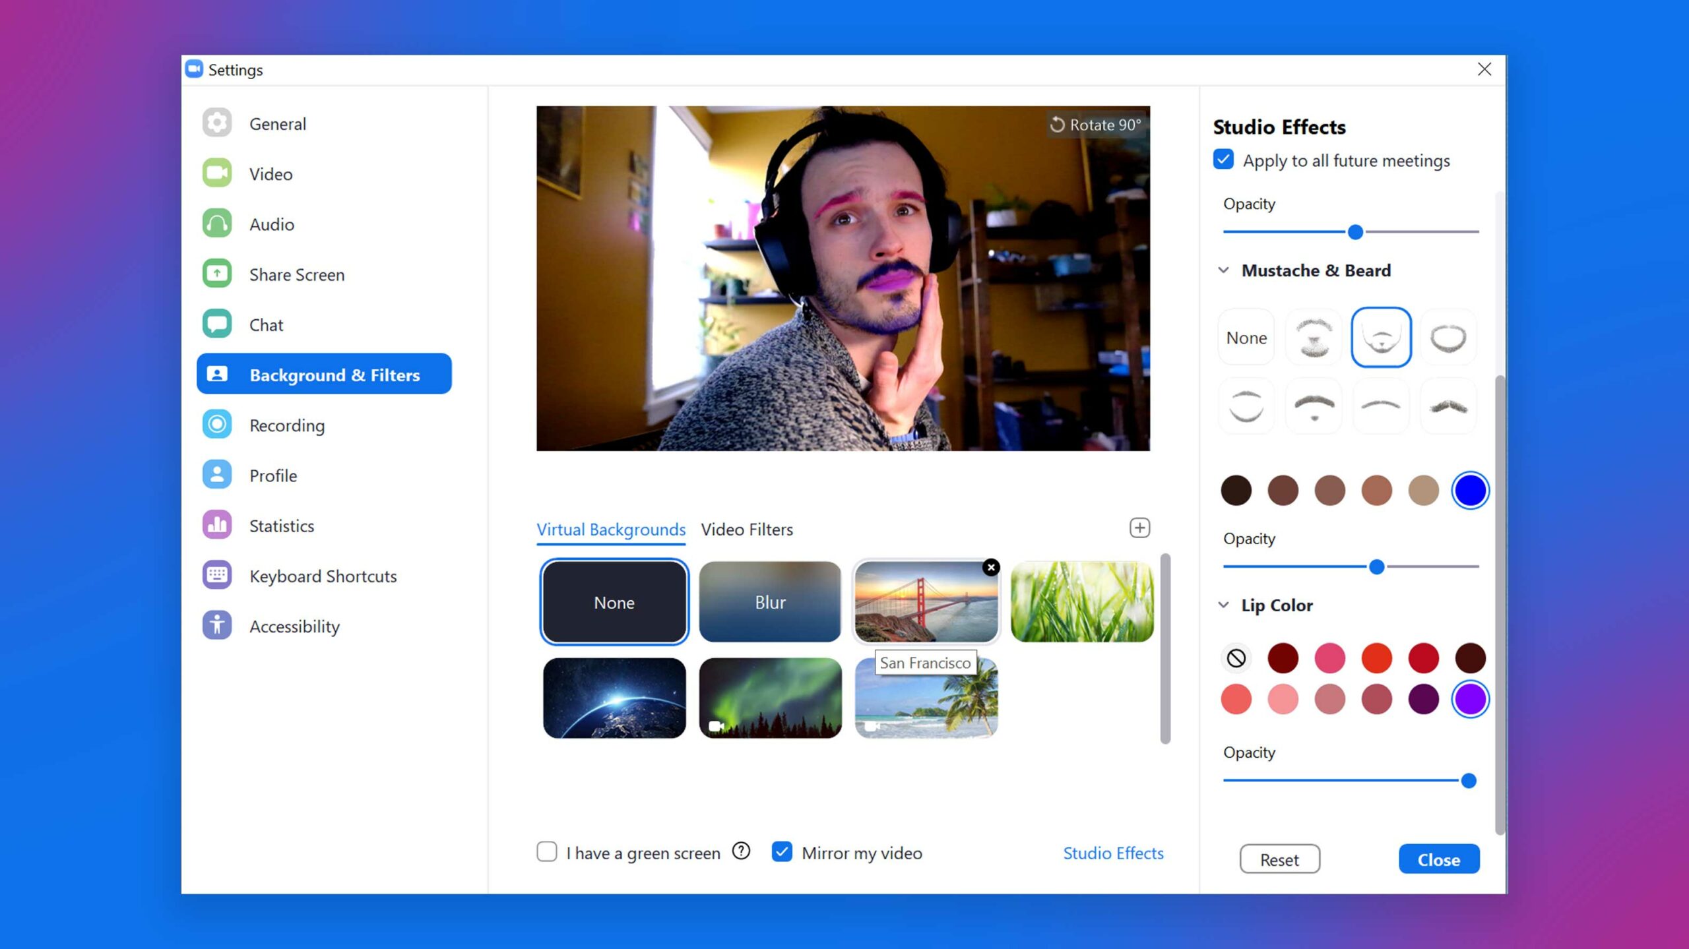Open Recording settings in sidebar

286,425
